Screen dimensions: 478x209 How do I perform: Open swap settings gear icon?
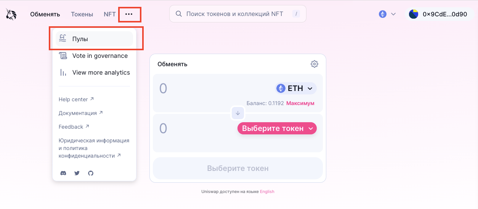click(x=314, y=64)
